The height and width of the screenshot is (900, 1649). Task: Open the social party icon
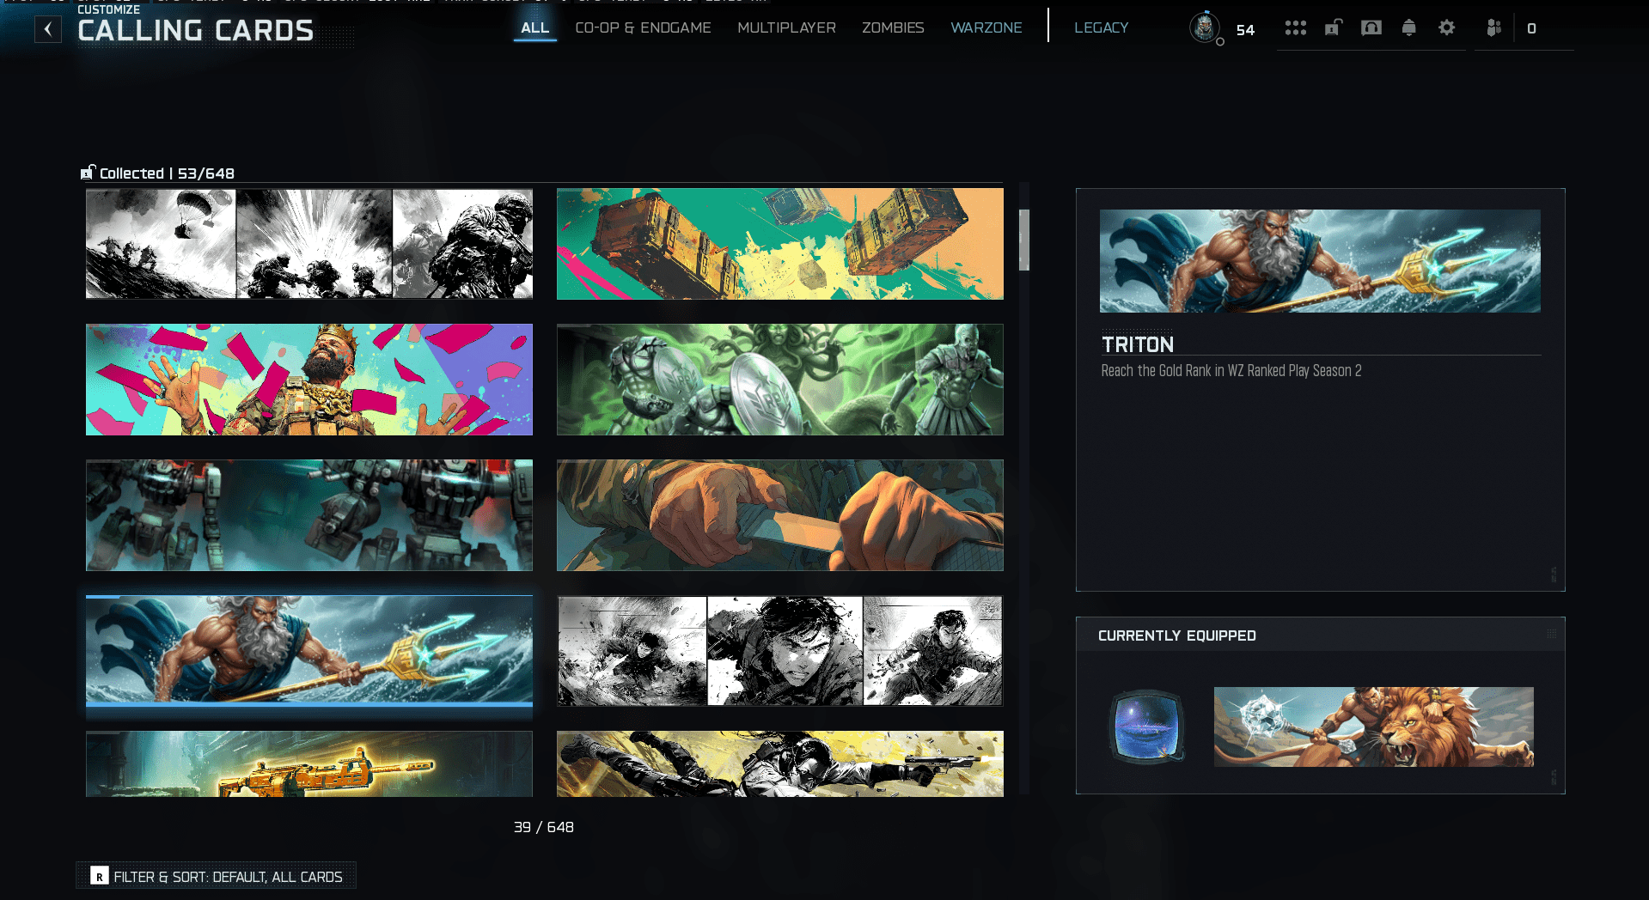1493,28
